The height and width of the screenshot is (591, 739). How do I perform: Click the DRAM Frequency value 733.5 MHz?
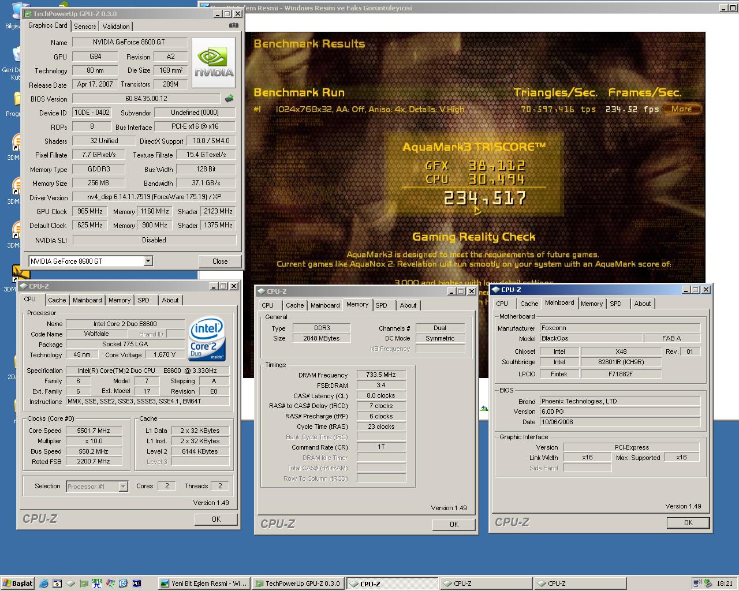point(381,375)
